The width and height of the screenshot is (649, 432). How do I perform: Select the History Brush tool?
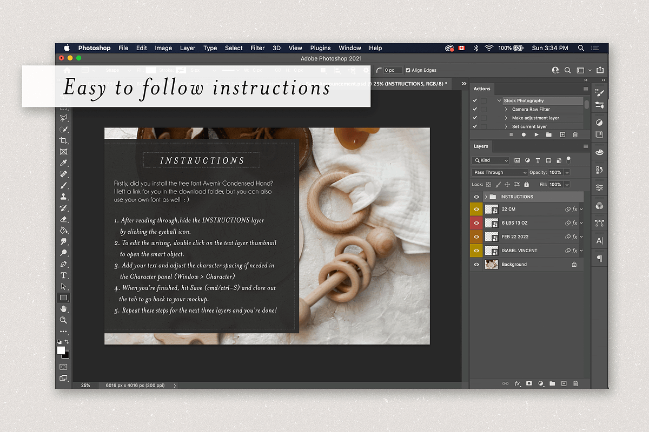[63, 208]
